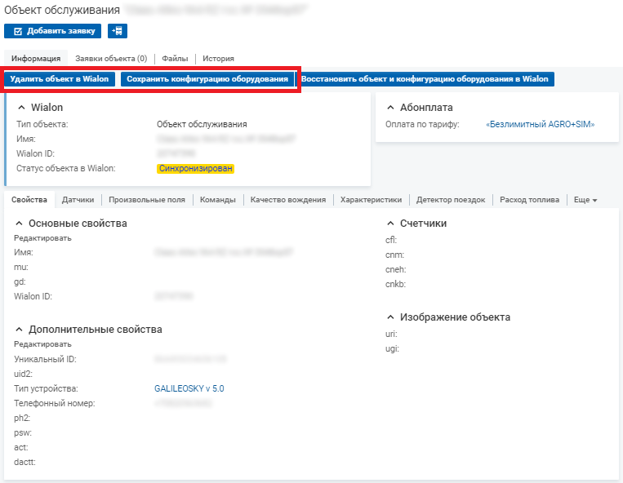Click Редактировать under Дополнительные свойства
Screen dimensions: 623x483
(x=42, y=344)
